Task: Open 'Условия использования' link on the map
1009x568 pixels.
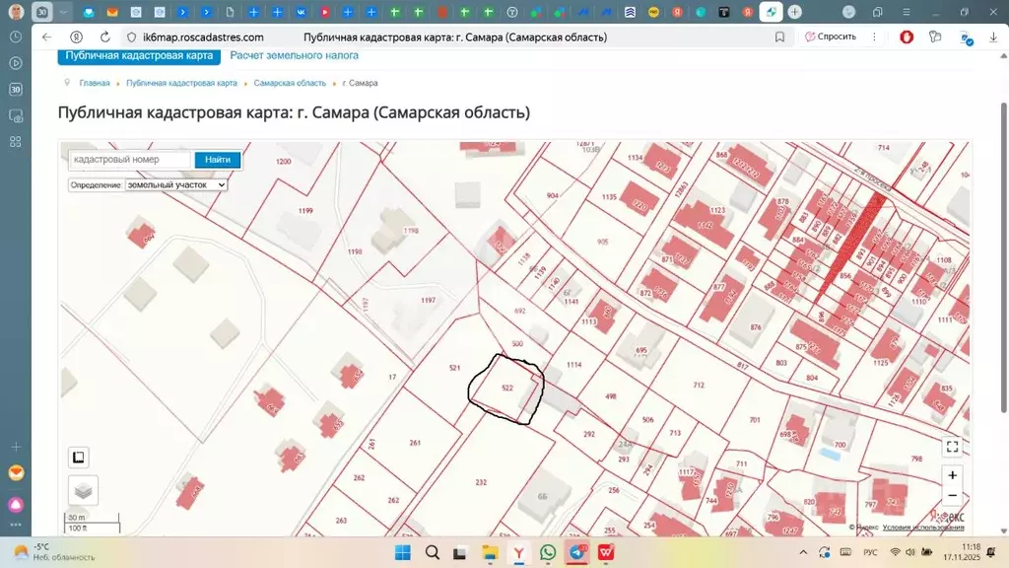Action: [921, 526]
